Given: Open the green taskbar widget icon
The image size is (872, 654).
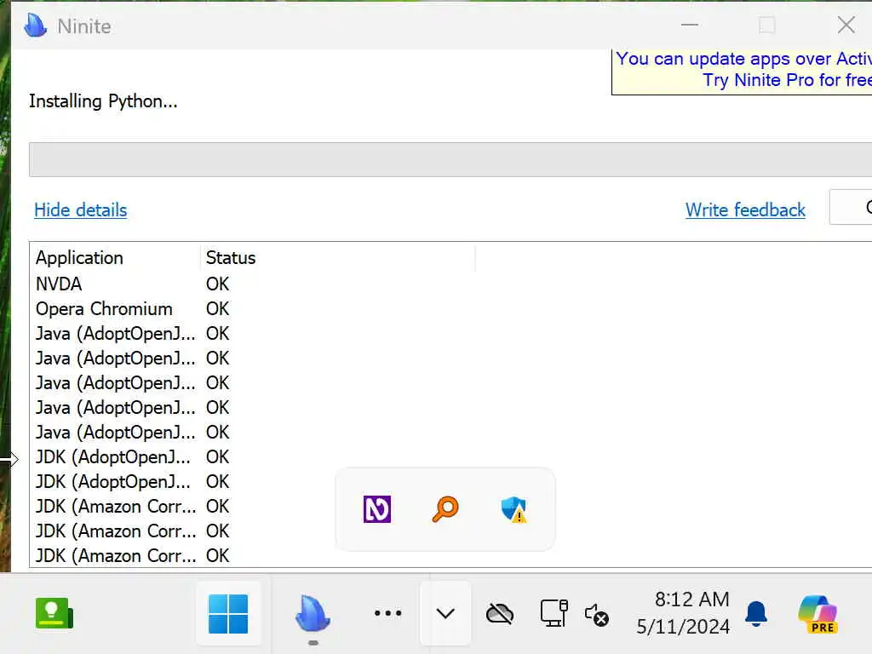Looking at the screenshot, I should [54, 613].
